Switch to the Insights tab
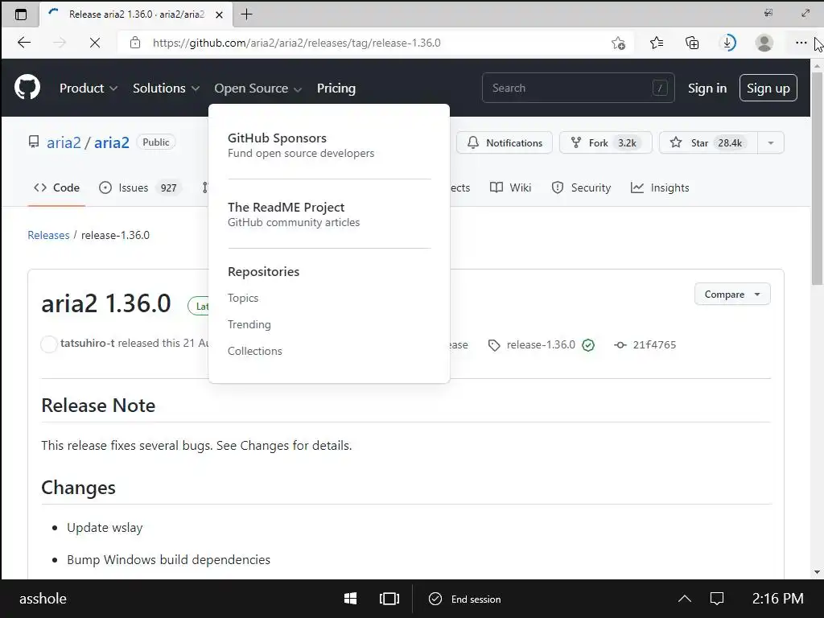This screenshot has height=618, width=824. pos(660,187)
